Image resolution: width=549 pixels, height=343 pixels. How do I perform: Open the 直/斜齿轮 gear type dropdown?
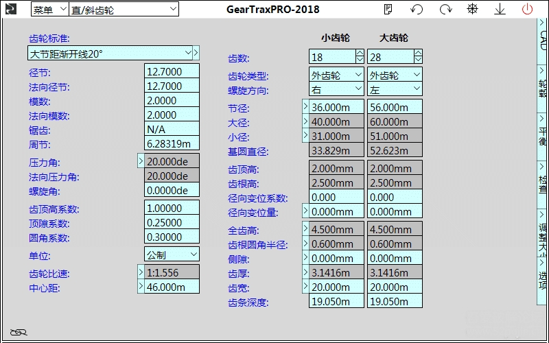tap(124, 10)
